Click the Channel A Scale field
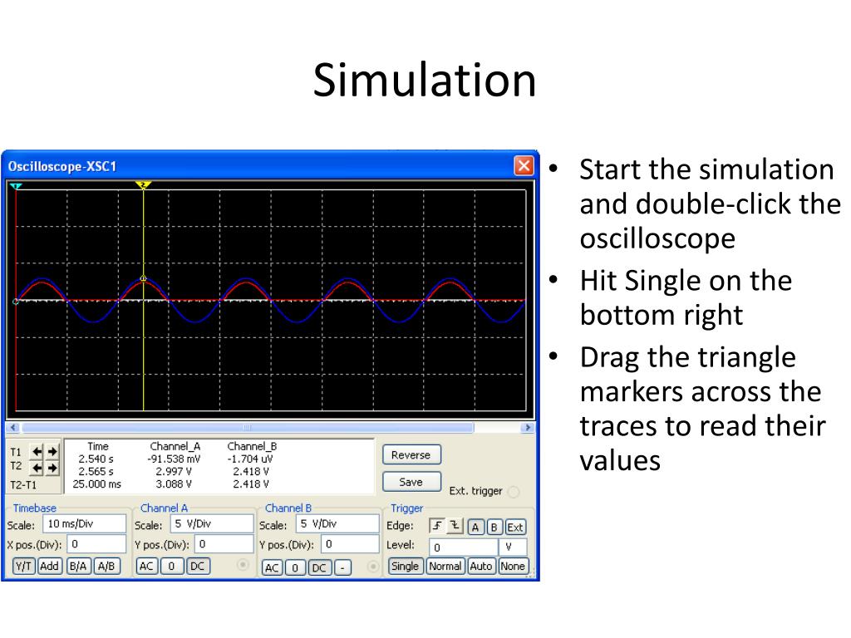This screenshot has width=851, height=638. (212, 523)
